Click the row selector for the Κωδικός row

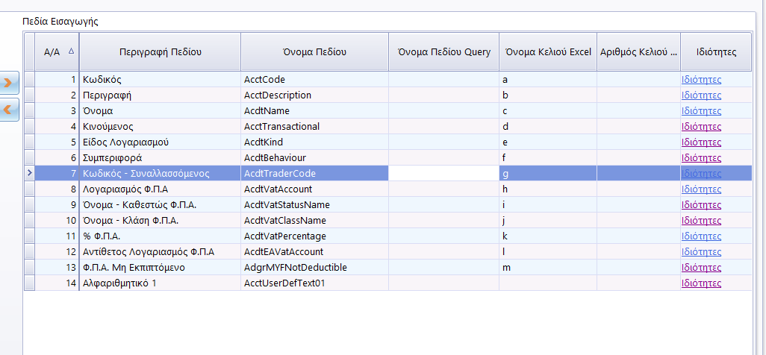[x=29, y=79]
